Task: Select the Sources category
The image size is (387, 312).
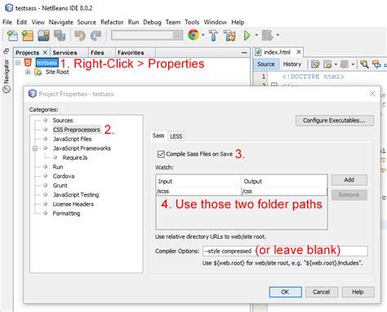Action: 63,121
